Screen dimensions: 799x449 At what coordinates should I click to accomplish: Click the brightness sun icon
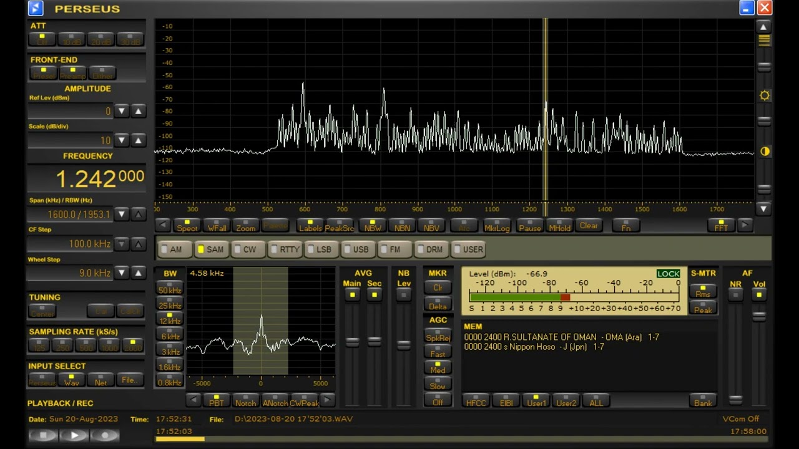point(764,95)
